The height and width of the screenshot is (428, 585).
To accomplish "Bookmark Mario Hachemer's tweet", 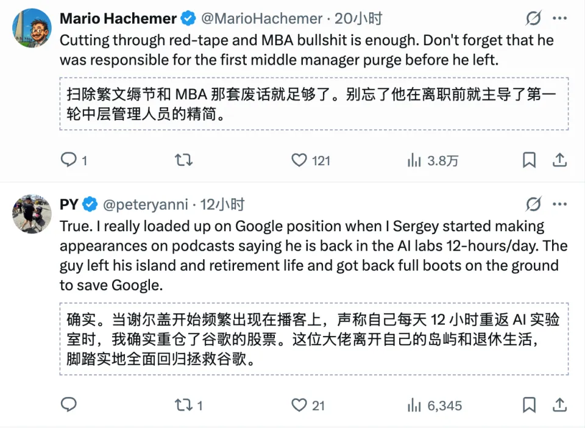I will pos(530,160).
